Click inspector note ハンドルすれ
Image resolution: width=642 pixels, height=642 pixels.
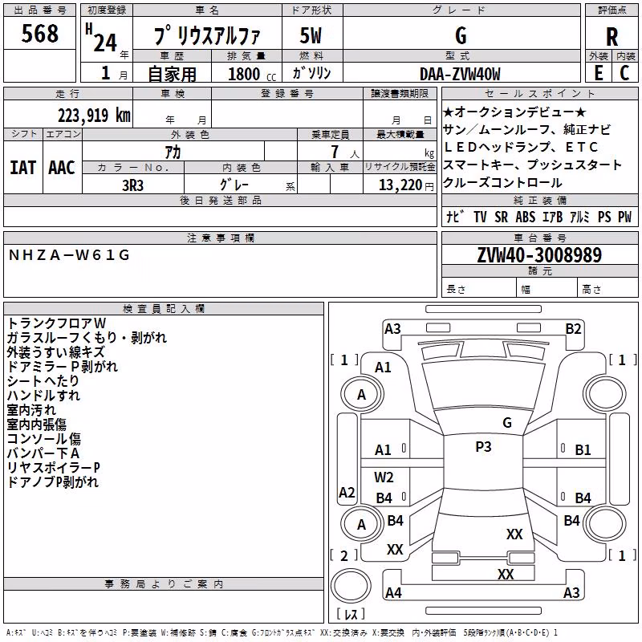point(43,396)
